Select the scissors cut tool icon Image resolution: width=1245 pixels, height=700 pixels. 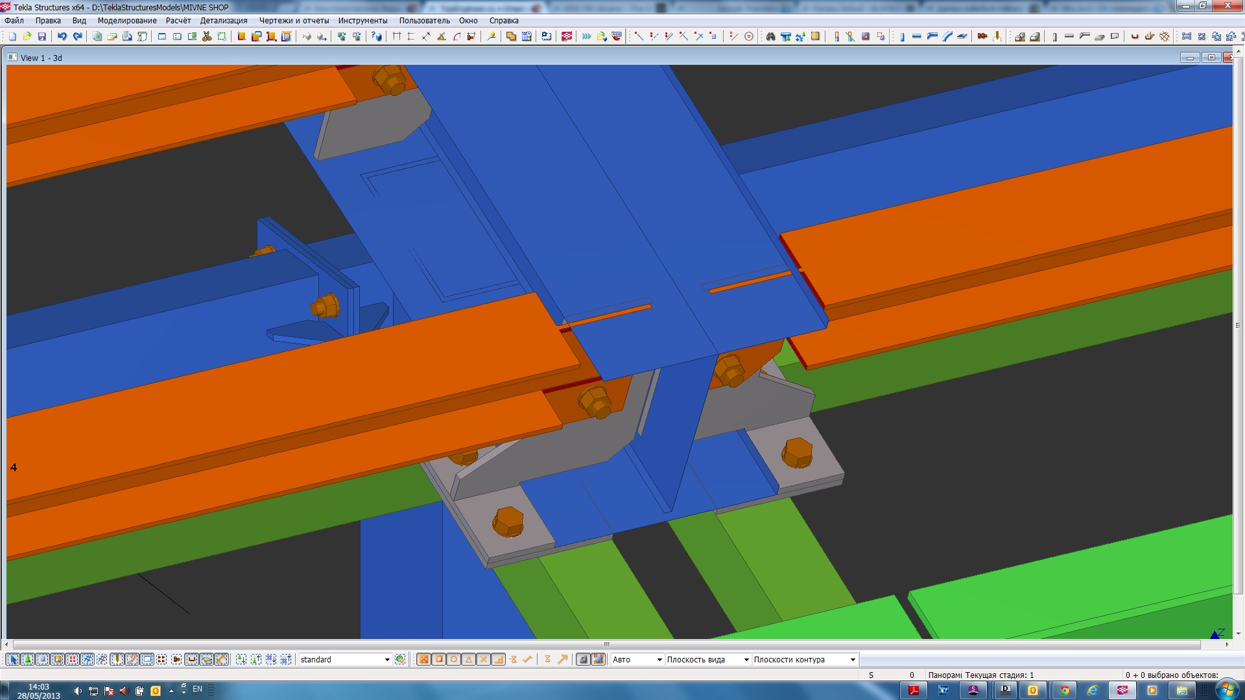coord(207,36)
